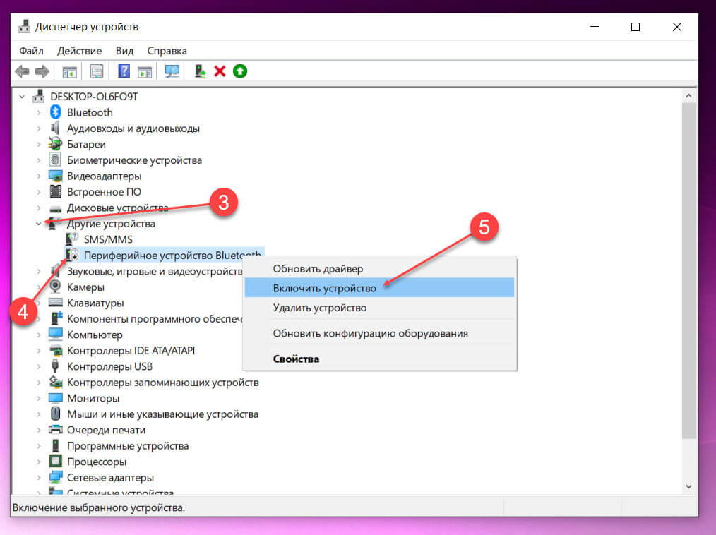The height and width of the screenshot is (535, 716).
Task: Click the chip icon for Встроенное ПО
Action: tap(55, 192)
